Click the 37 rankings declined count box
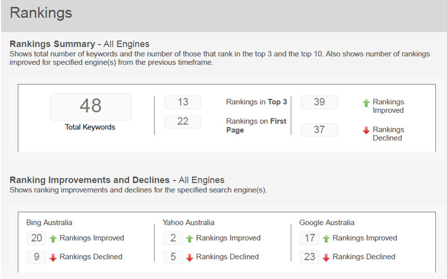 pyautogui.click(x=319, y=129)
